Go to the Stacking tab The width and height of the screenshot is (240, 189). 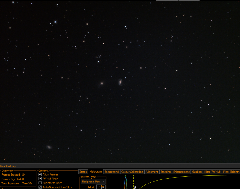(x=166, y=172)
